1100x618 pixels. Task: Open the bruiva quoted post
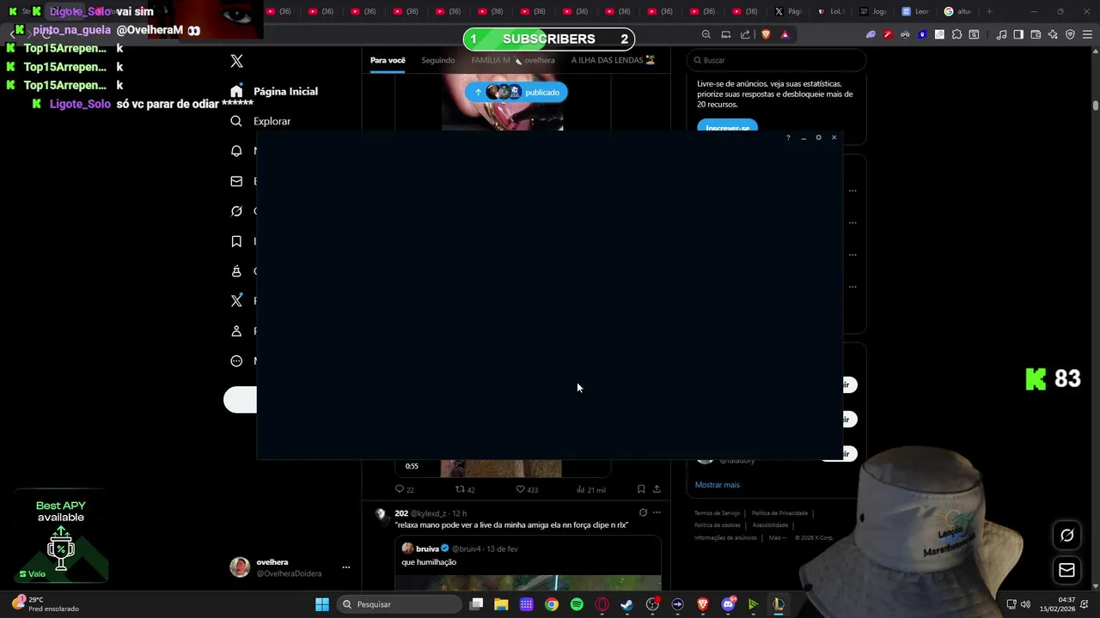[x=528, y=563]
